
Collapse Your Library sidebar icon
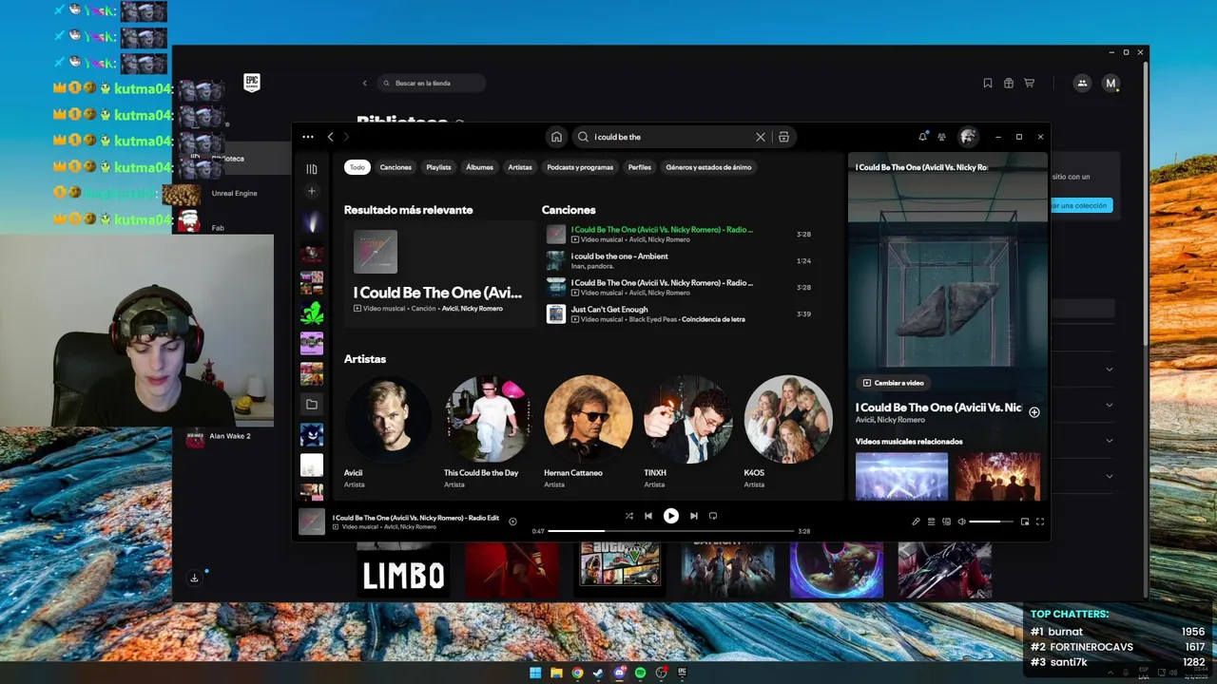point(312,169)
